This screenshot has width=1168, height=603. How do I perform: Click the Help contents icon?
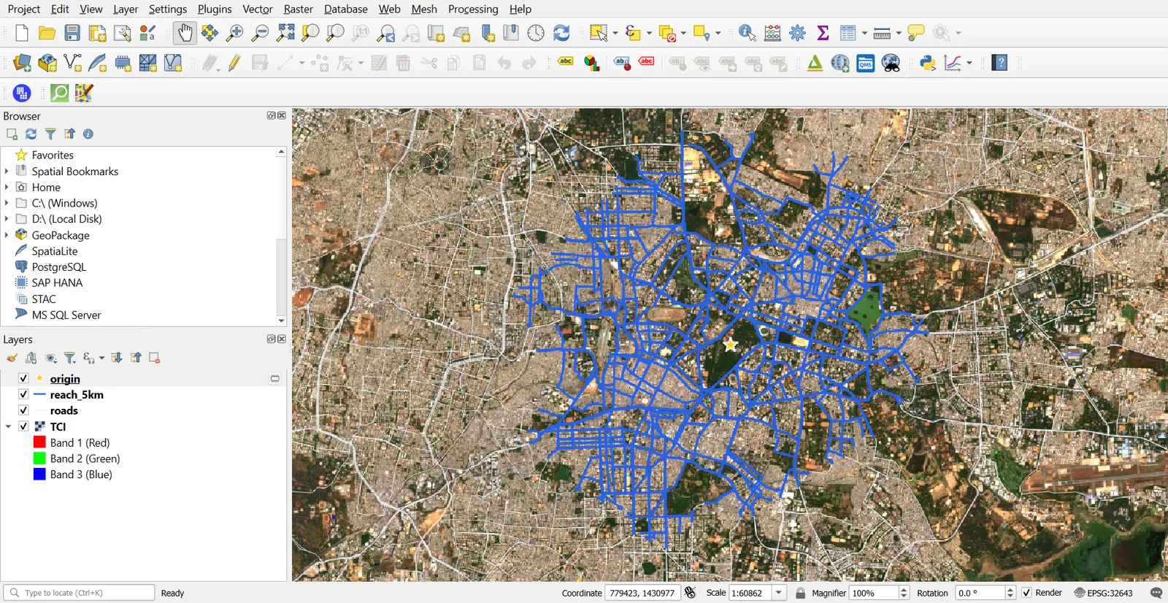[1000, 63]
